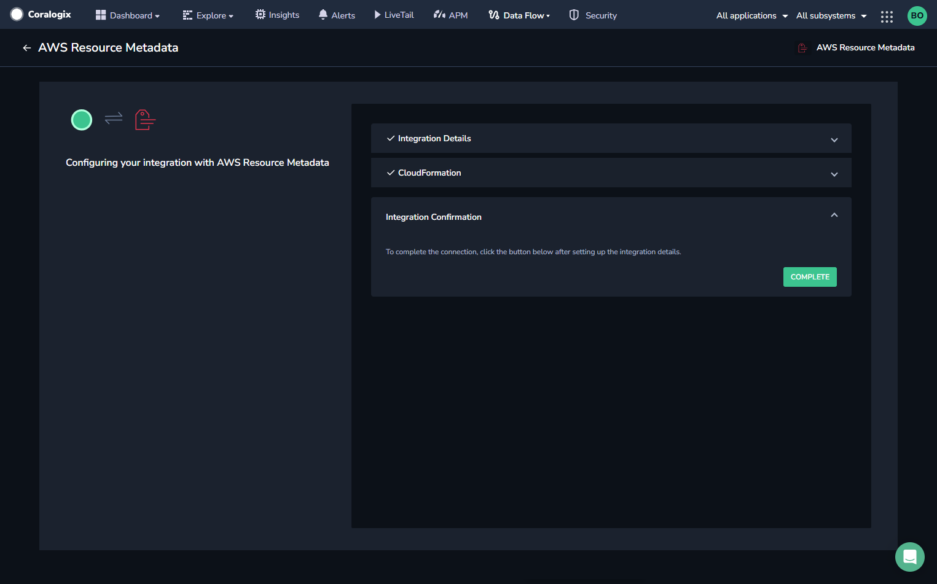Click the Insights chip icon
937x584 pixels.
(261, 14)
